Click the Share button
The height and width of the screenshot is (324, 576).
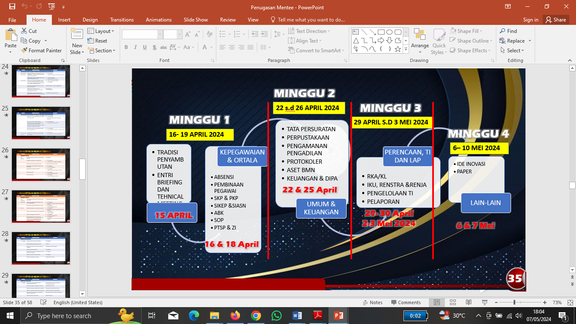555,20
